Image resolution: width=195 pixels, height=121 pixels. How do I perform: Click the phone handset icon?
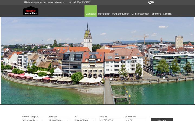coord(70,2)
